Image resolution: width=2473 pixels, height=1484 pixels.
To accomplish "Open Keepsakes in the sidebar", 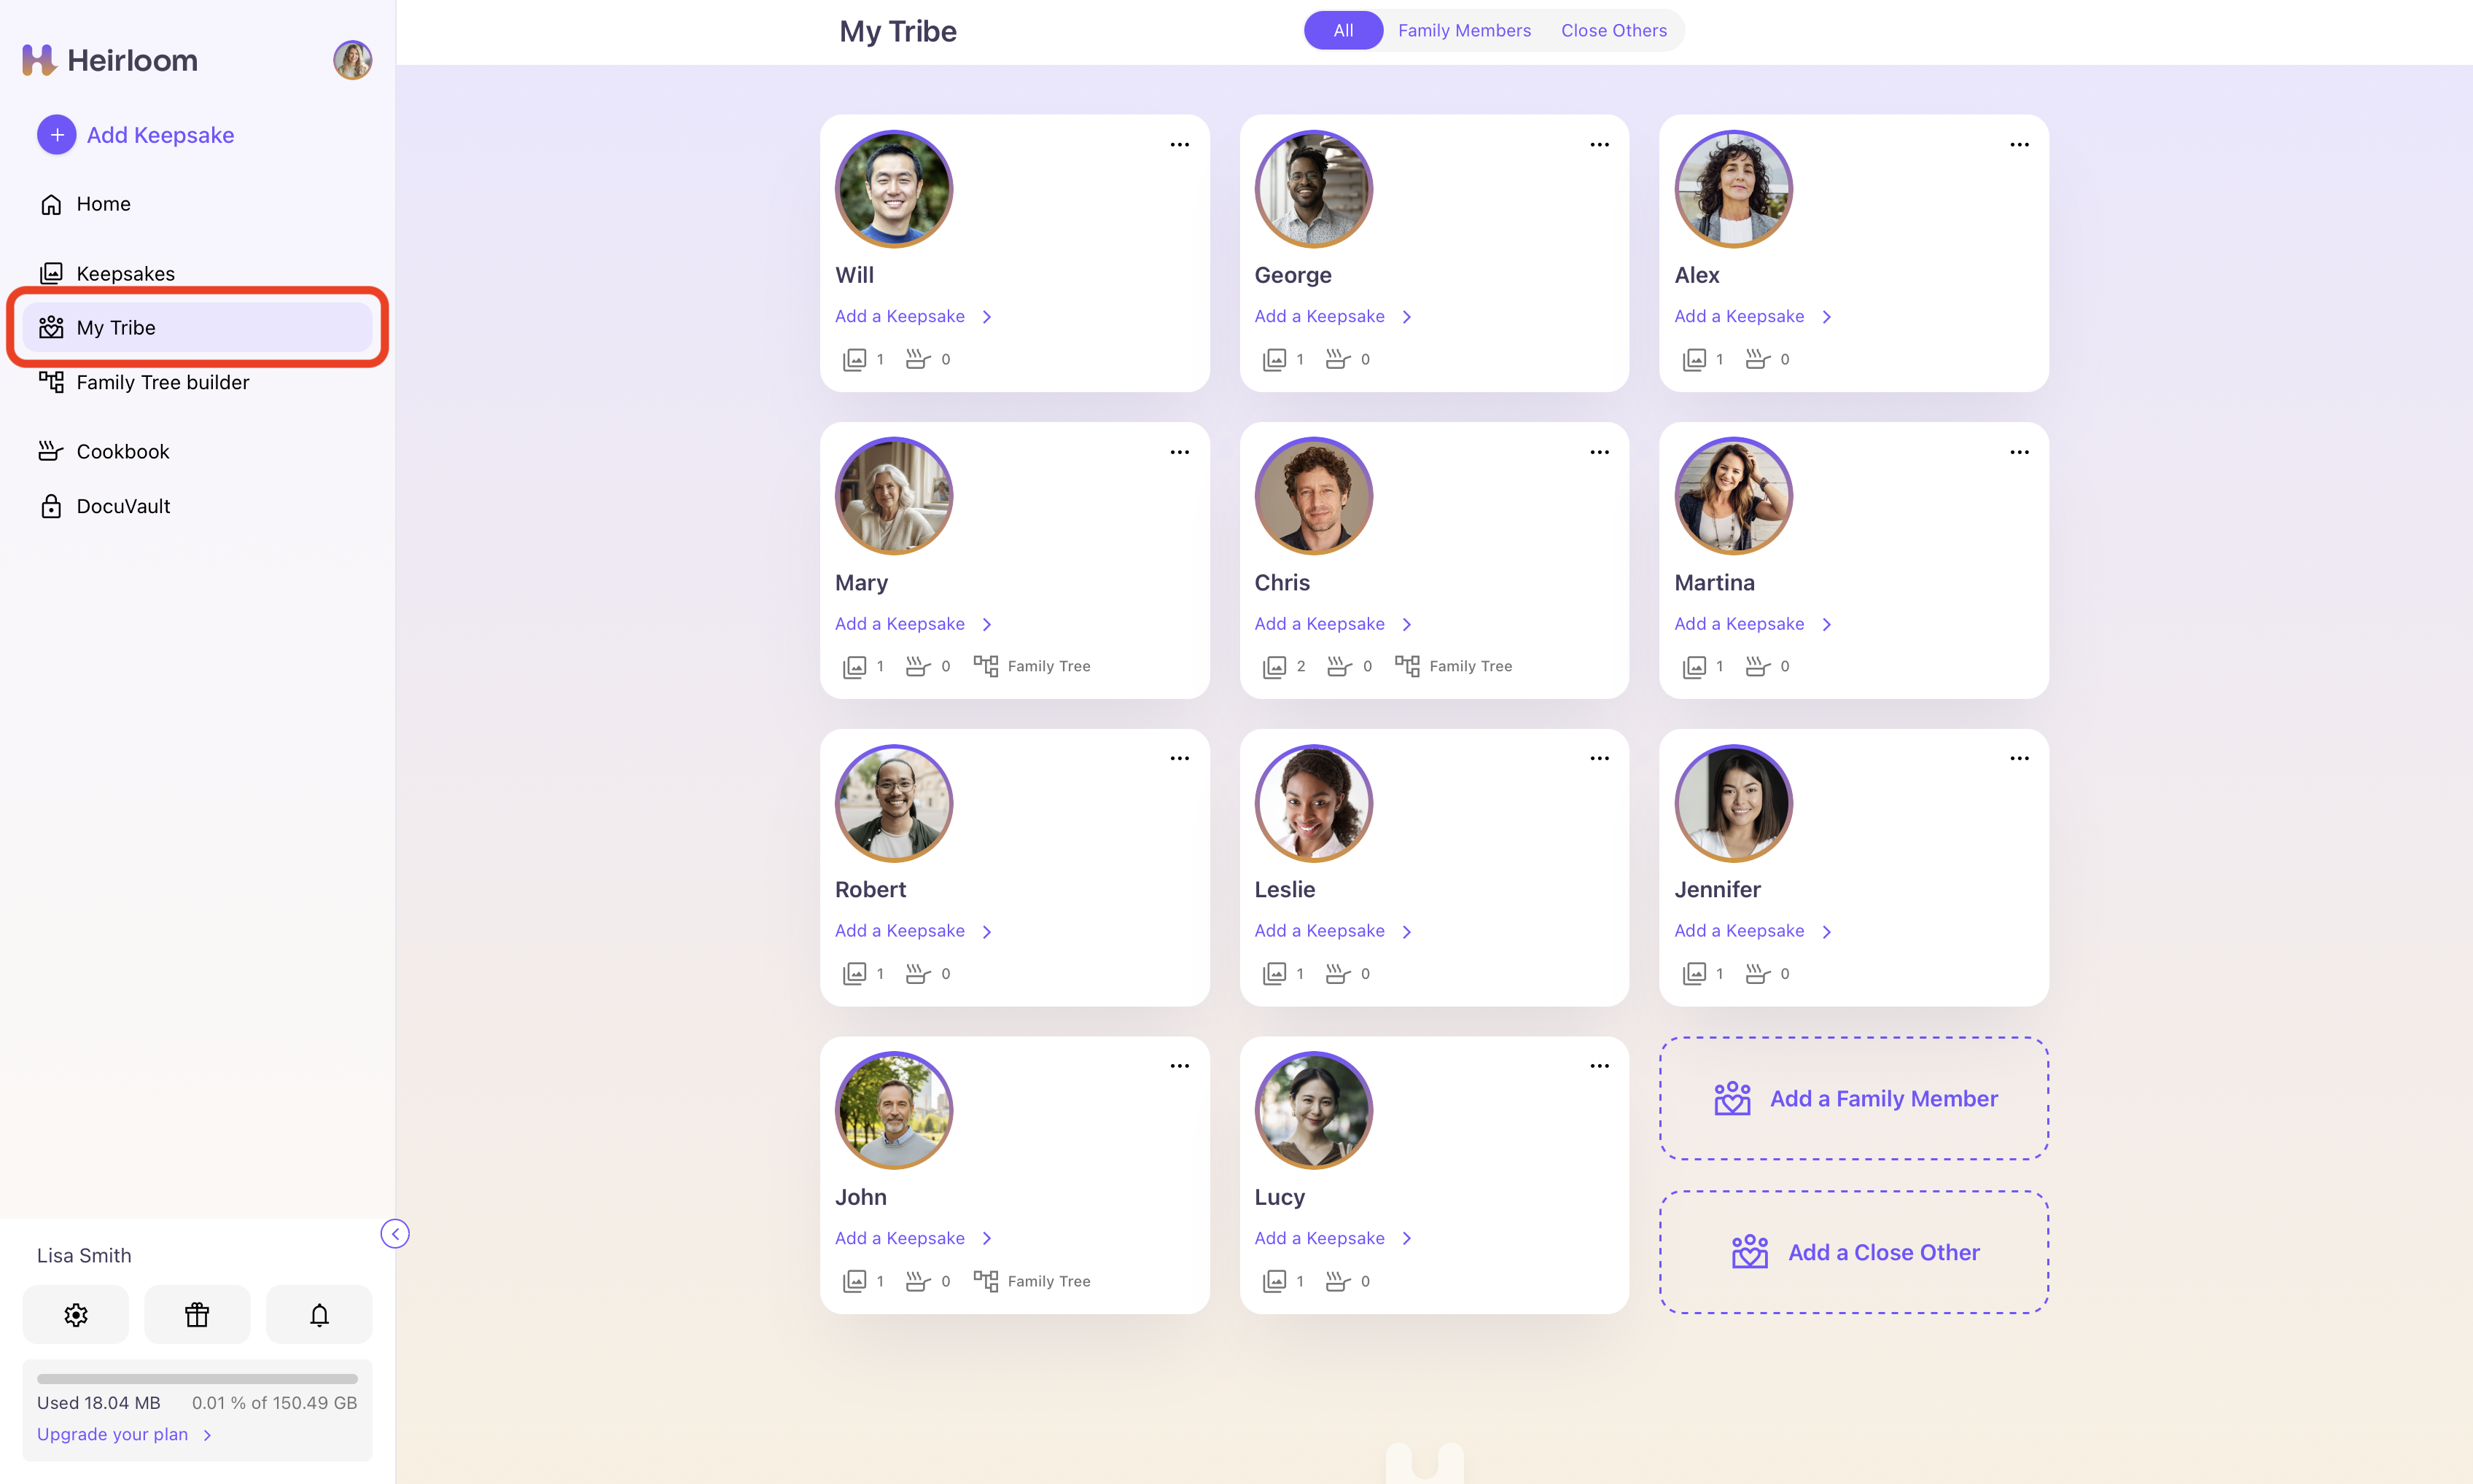I will (125, 273).
